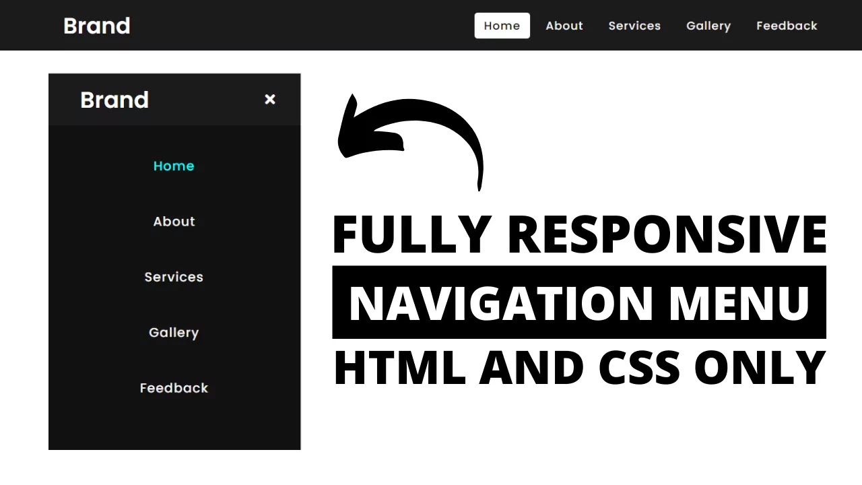Click the sidebar header dark bar
Screen dimensions: 862x485
(202, 100)
